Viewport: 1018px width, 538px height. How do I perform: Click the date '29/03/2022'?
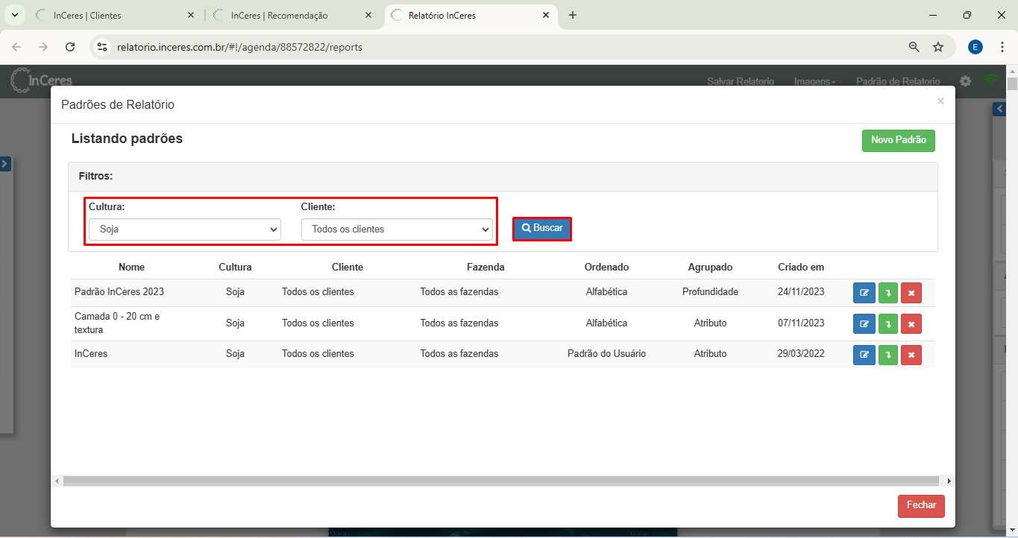tap(801, 354)
